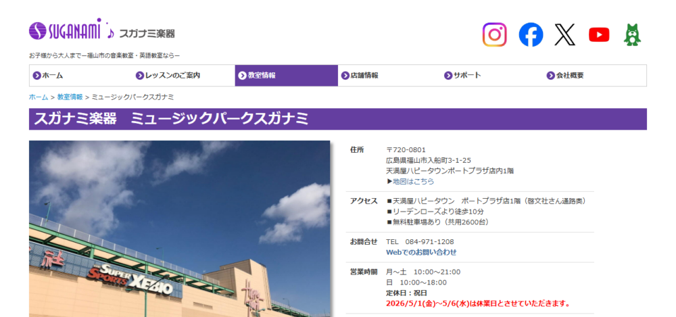Viewport: 676px width, 317px height.
Task: Open レッスンのご案内 menu item
Action: pos(183,76)
